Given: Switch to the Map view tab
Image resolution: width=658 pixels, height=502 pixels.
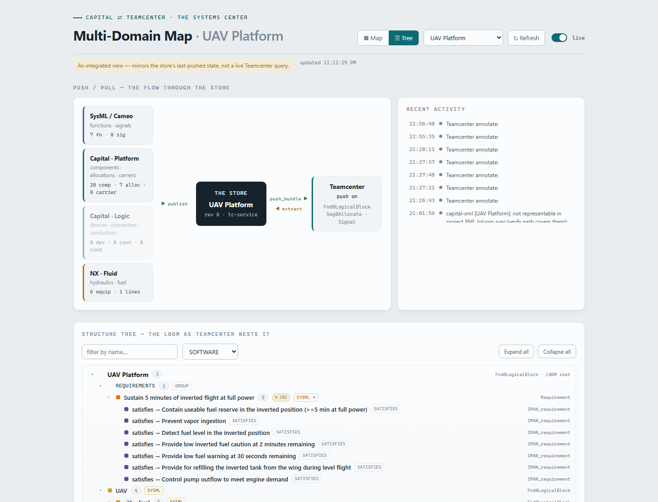Looking at the screenshot, I should (x=373, y=38).
